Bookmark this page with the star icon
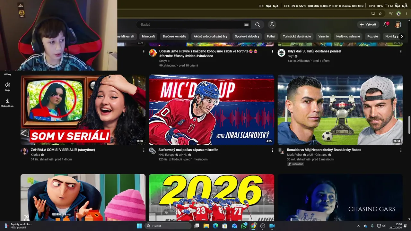 click(x=380, y=13)
